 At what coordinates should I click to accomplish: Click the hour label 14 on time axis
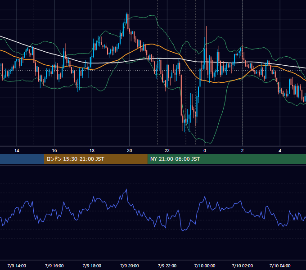coord(17,151)
